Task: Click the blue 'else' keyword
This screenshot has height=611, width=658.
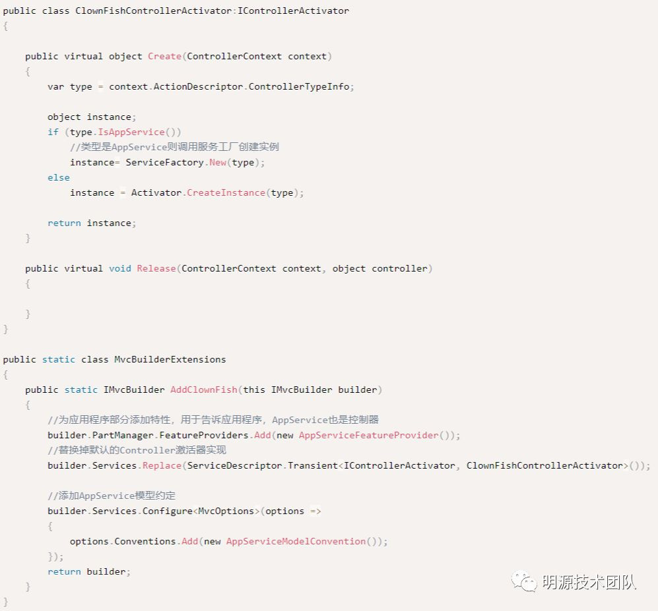Action: tap(58, 178)
